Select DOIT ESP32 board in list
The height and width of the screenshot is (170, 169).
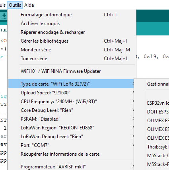pos(158,112)
